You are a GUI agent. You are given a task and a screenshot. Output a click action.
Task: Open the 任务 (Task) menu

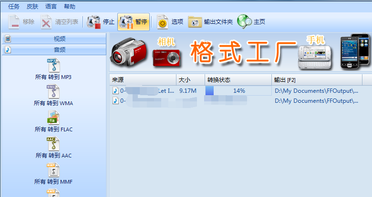click(14, 7)
